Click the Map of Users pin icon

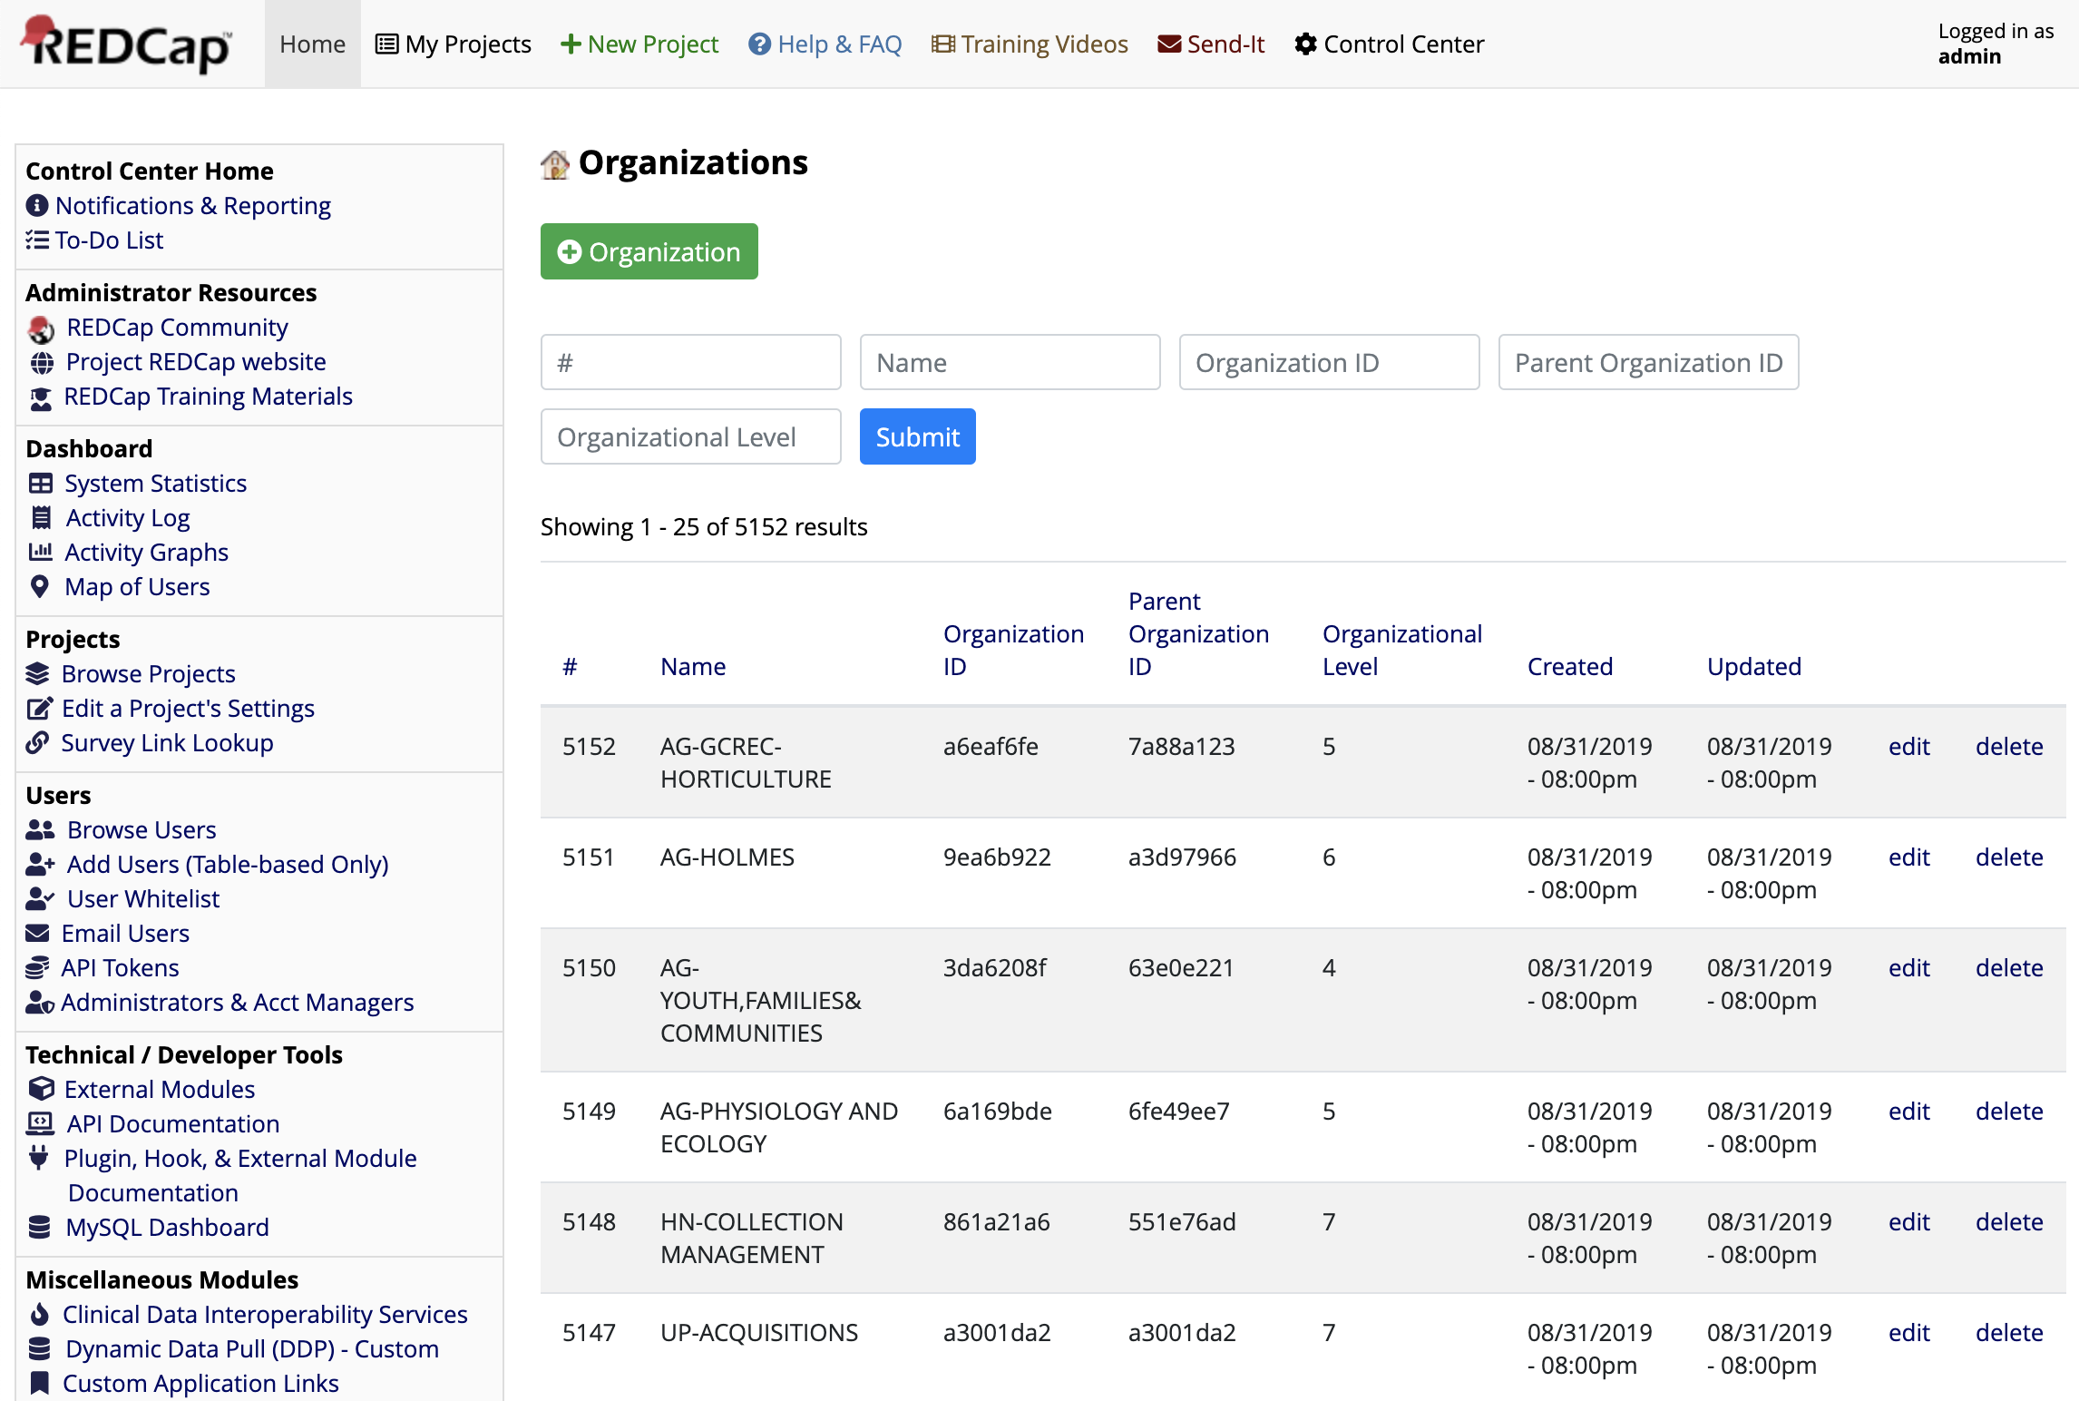(40, 587)
